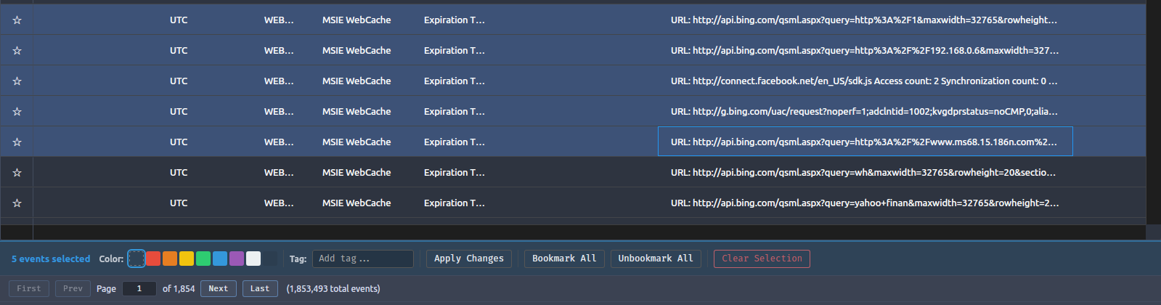Image resolution: width=1161 pixels, height=305 pixels.
Task: Jump to the Last page
Action: coord(260,288)
